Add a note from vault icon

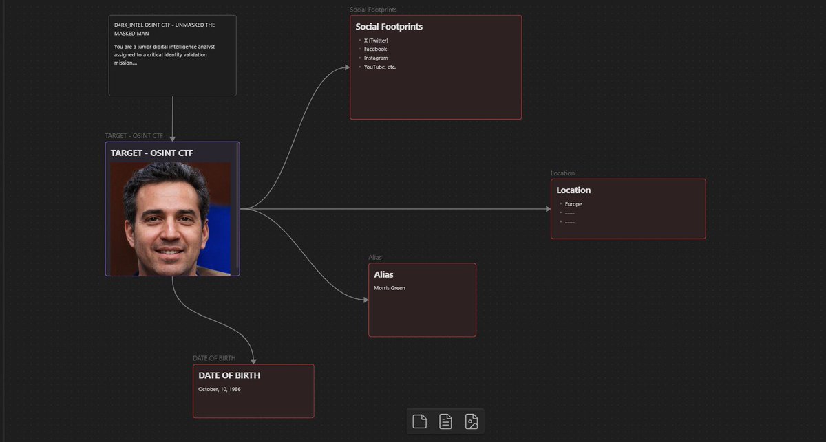pos(445,421)
